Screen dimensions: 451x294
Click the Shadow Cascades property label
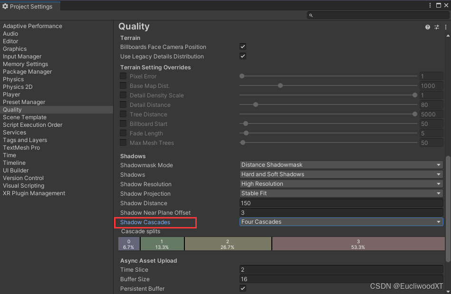[x=145, y=222]
